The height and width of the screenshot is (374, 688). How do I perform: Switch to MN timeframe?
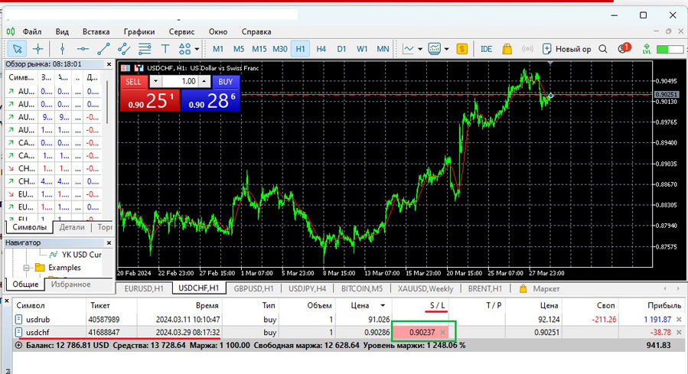tap(383, 49)
